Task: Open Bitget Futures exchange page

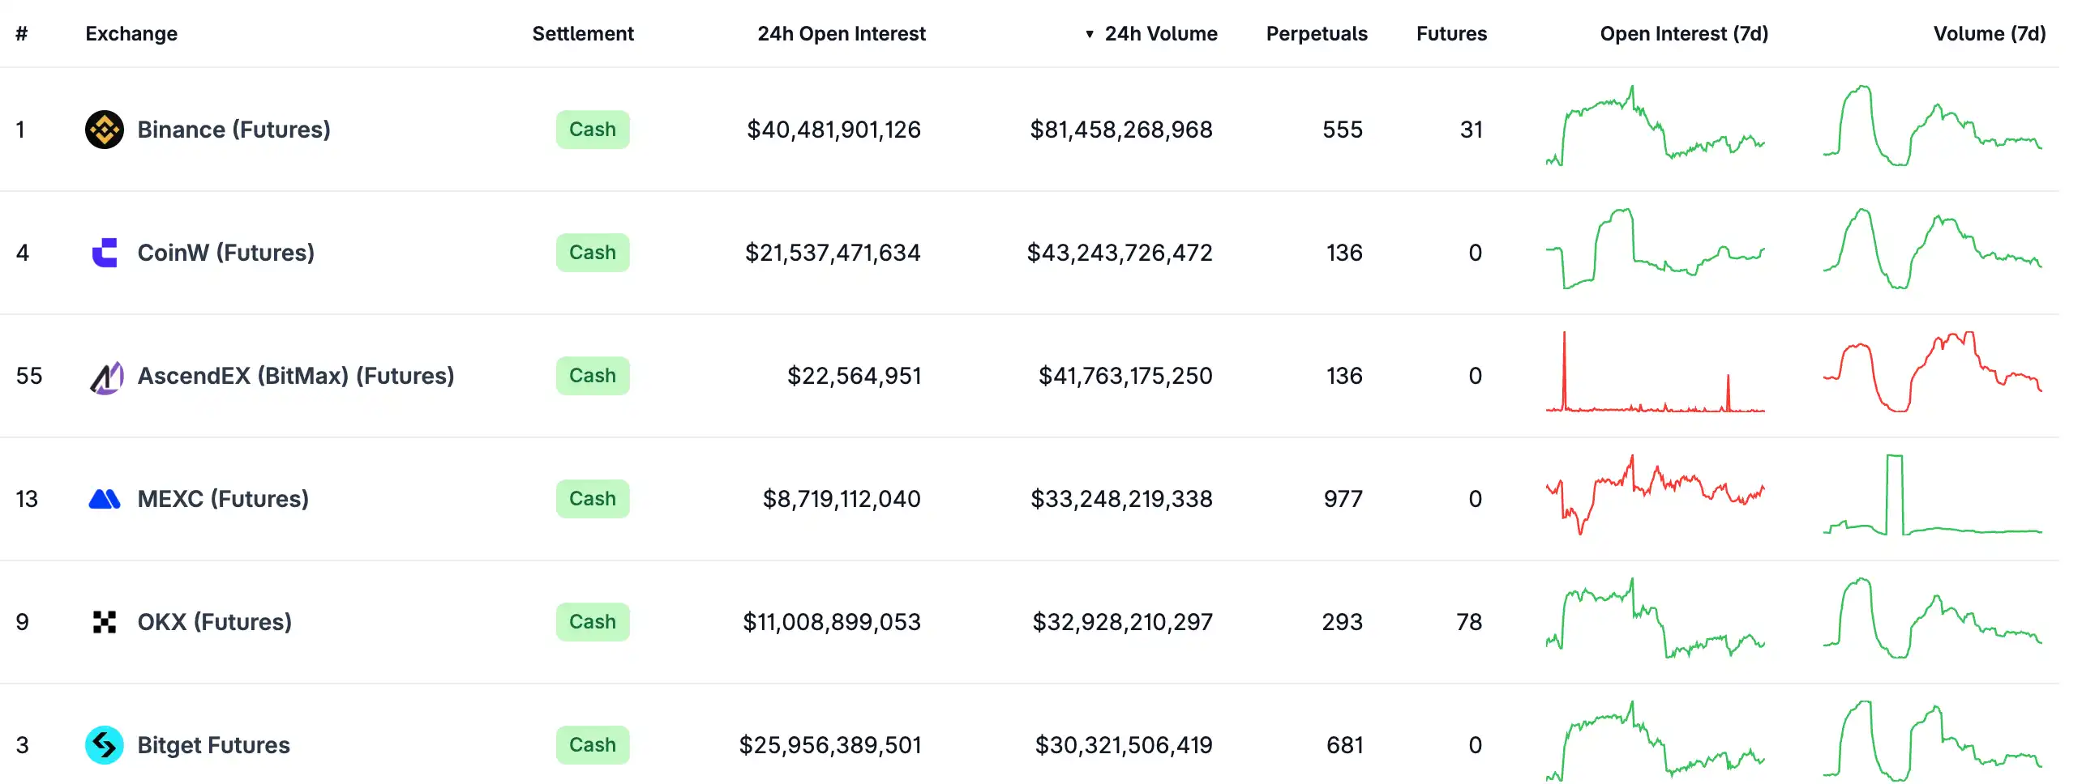Action: tap(213, 745)
